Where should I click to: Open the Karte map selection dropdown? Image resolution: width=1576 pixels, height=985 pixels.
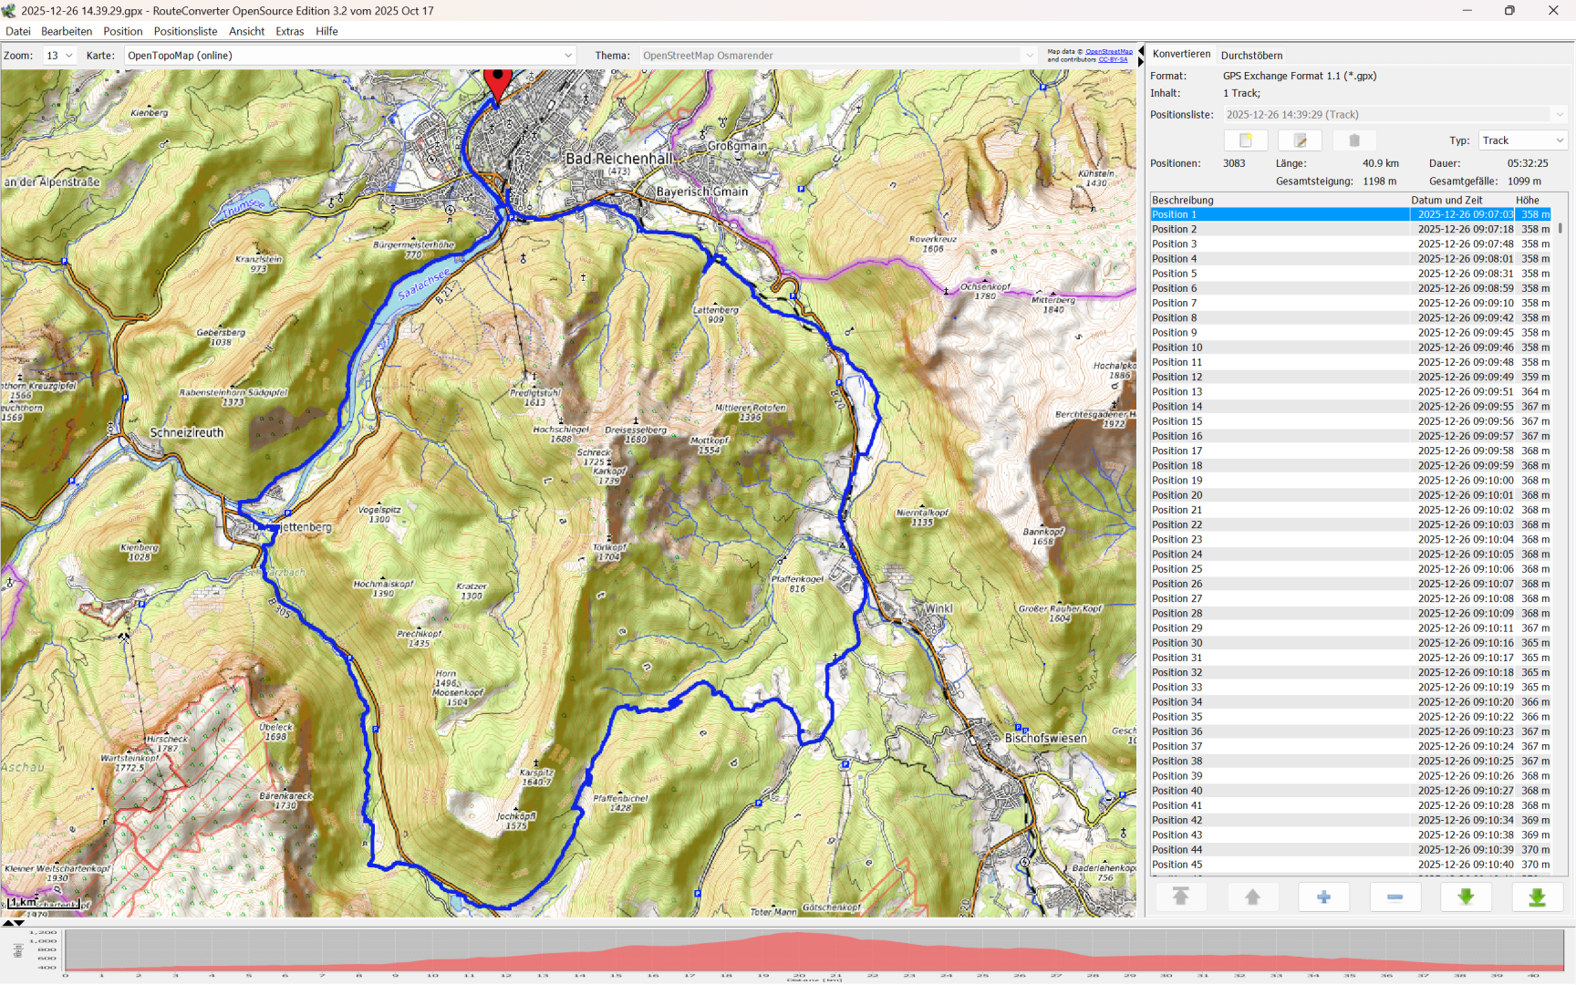350,56
